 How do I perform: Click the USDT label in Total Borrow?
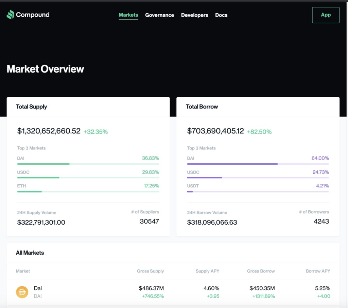pyautogui.click(x=193, y=186)
